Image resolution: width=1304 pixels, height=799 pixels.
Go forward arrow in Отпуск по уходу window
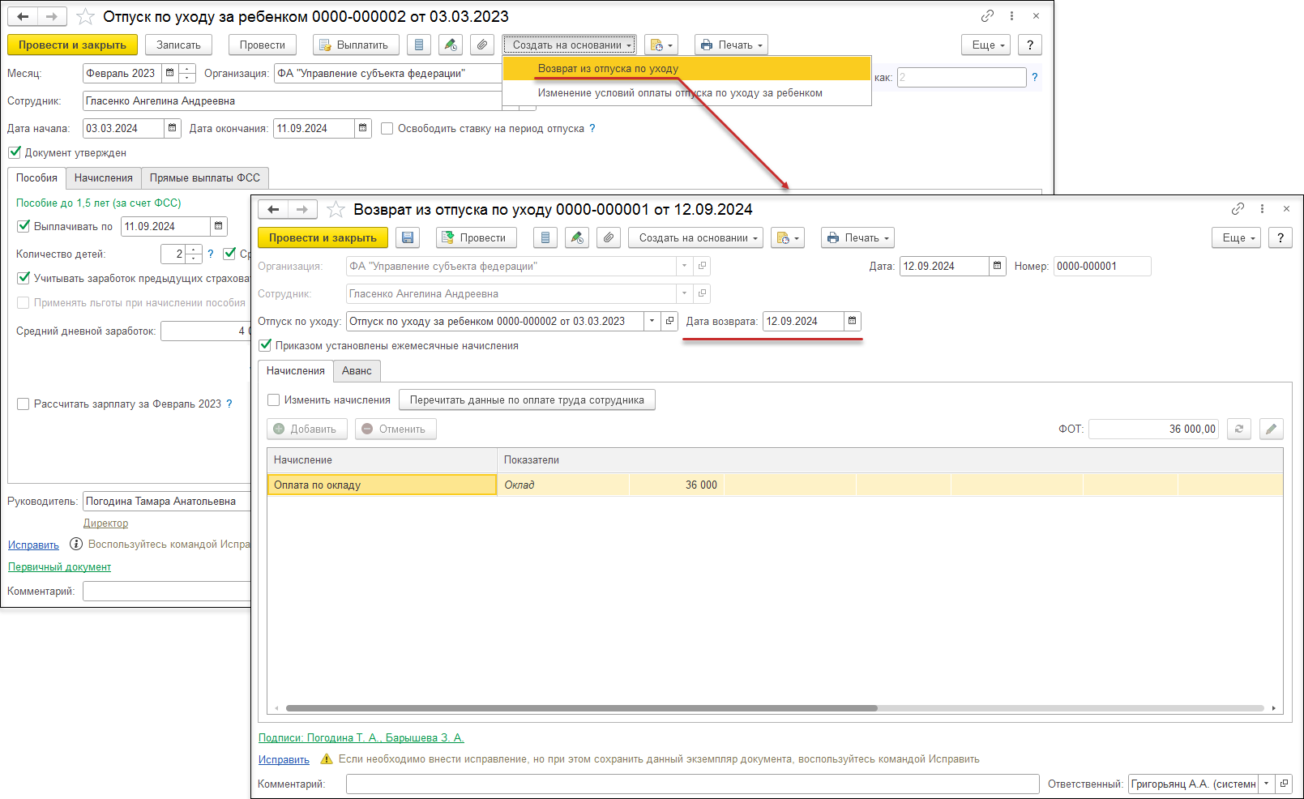coord(52,16)
